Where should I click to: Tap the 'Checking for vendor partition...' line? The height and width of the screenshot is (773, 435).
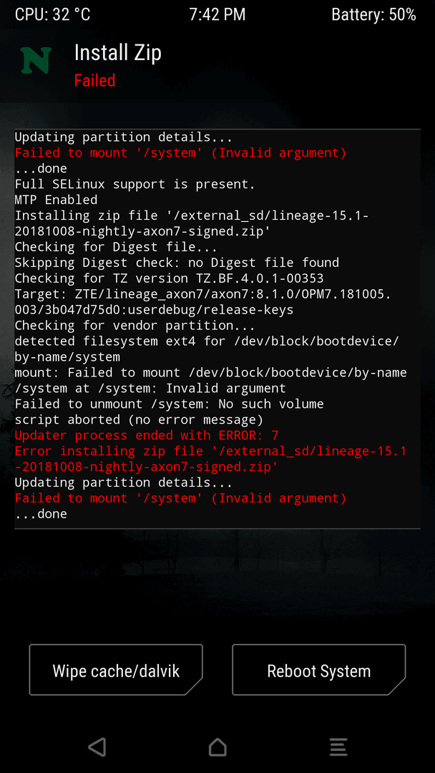coord(135,326)
